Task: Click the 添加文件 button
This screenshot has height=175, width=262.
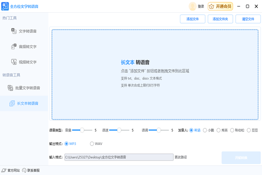Action: click(193, 19)
